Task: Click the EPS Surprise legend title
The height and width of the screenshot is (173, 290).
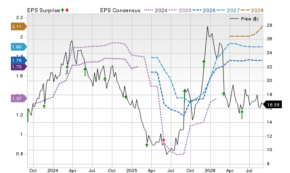Action: tap(43, 10)
